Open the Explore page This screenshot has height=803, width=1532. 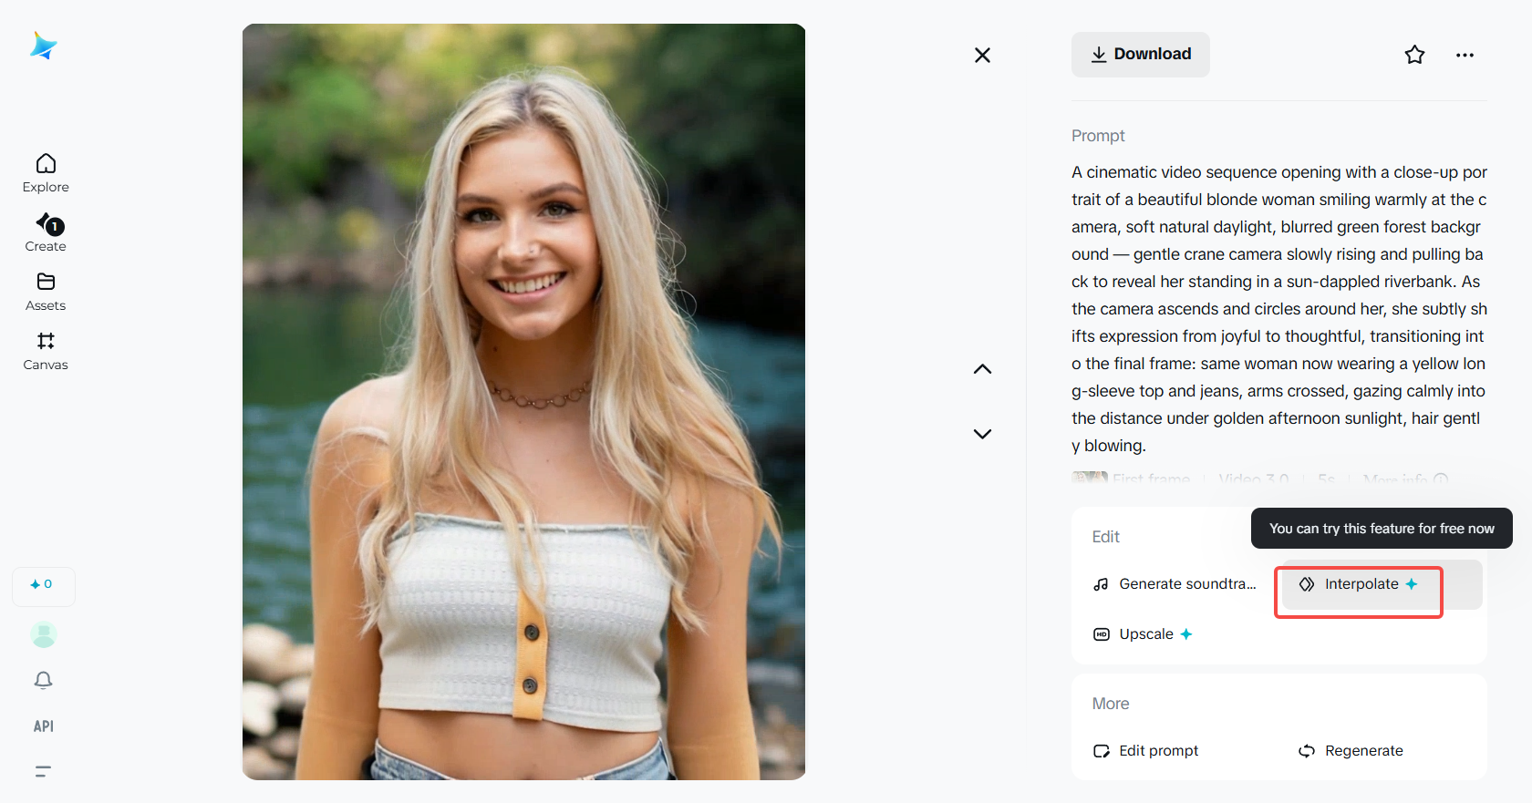46,172
